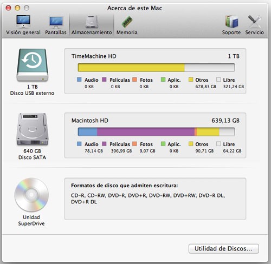Click the 64,22 GB Libre value
Screen dimensions: 271x264
click(232, 151)
